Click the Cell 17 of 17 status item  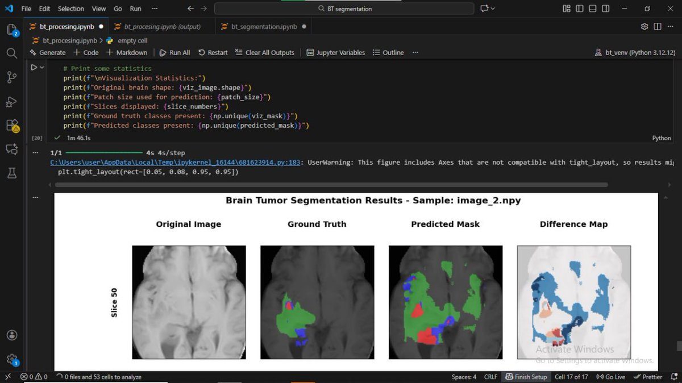571,377
